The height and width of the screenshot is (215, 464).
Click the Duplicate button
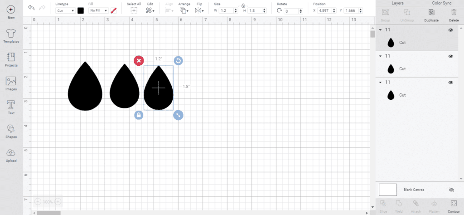pyautogui.click(x=431, y=16)
